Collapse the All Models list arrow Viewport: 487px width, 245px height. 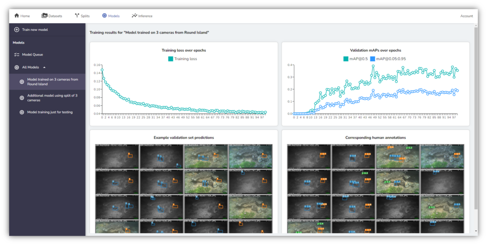click(44, 67)
